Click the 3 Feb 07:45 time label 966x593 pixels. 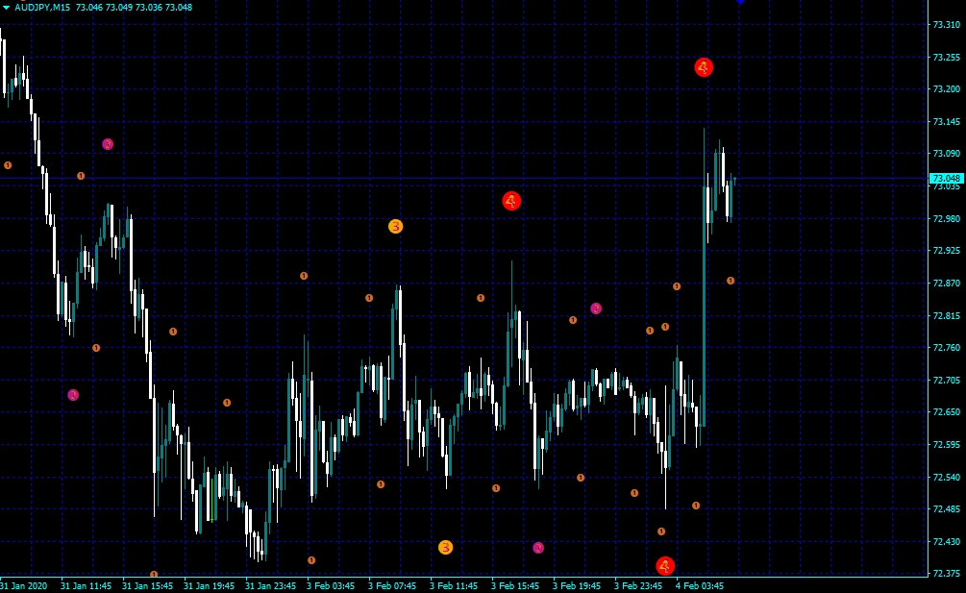392,585
